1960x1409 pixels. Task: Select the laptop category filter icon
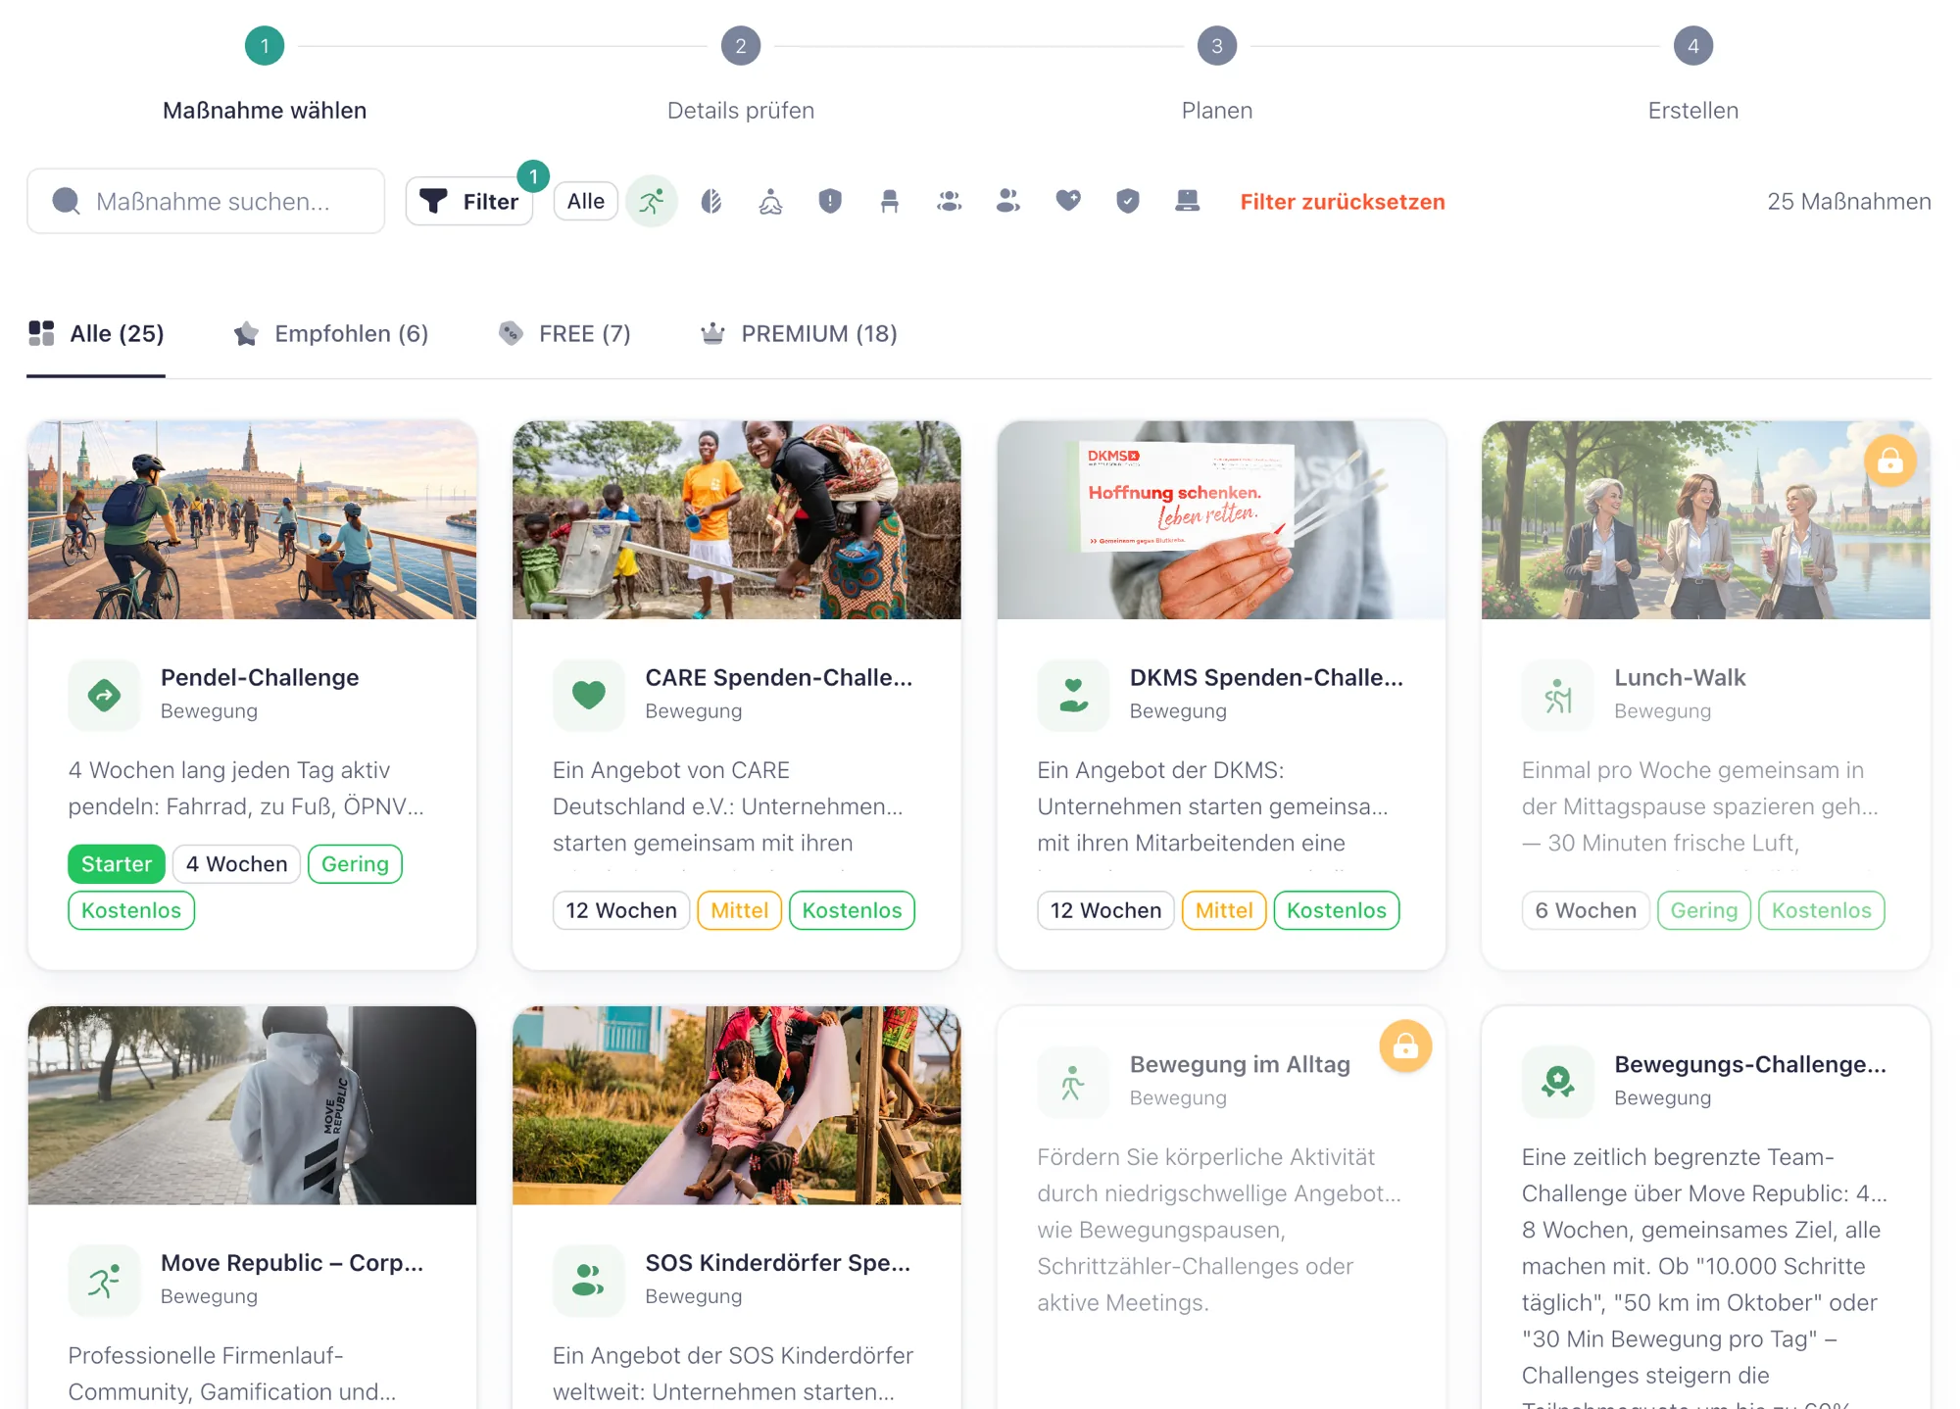tap(1187, 201)
